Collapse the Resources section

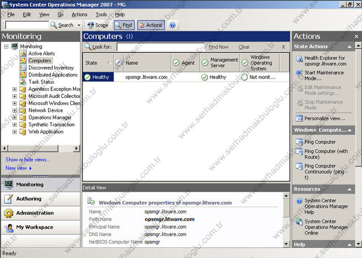coord(350,189)
